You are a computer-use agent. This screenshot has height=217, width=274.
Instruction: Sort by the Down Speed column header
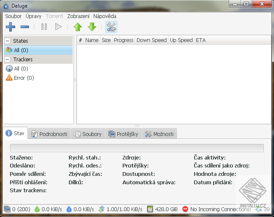[x=152, y=40]
